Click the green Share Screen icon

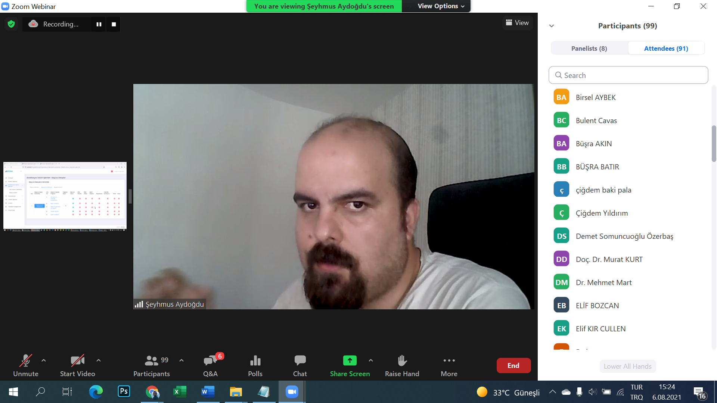[x=350, y=361]
